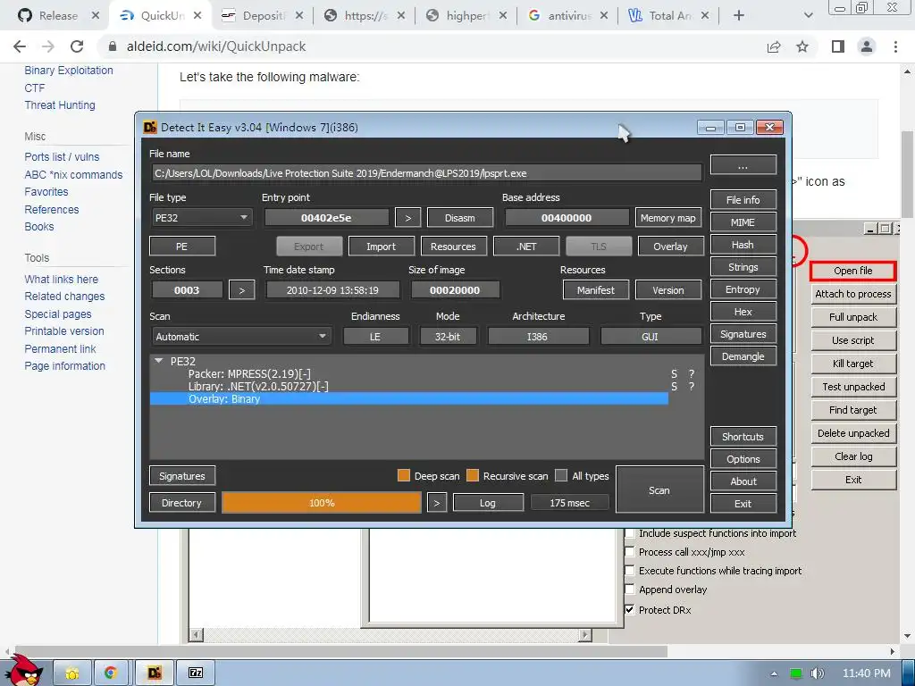Select Packer: MPRESS(2.19) result row
This screenshot has height=686, width=915.
408,374
